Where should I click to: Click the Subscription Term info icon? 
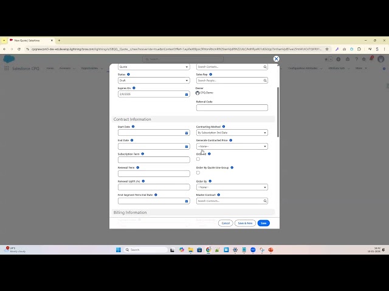143,153
